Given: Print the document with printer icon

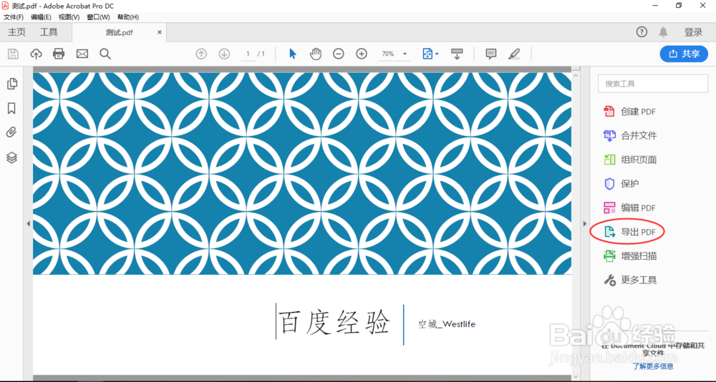Looking at the screenshot, I should tap(59, 54).
